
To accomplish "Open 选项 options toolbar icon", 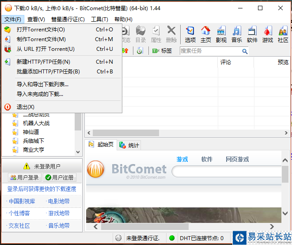I will point(190,34).
